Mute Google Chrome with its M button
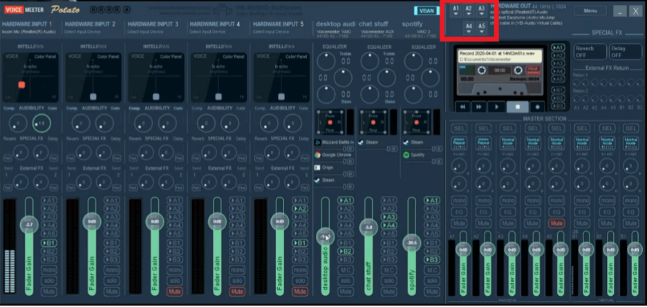This screenshot has width=647, height=307. click(350, 161)
